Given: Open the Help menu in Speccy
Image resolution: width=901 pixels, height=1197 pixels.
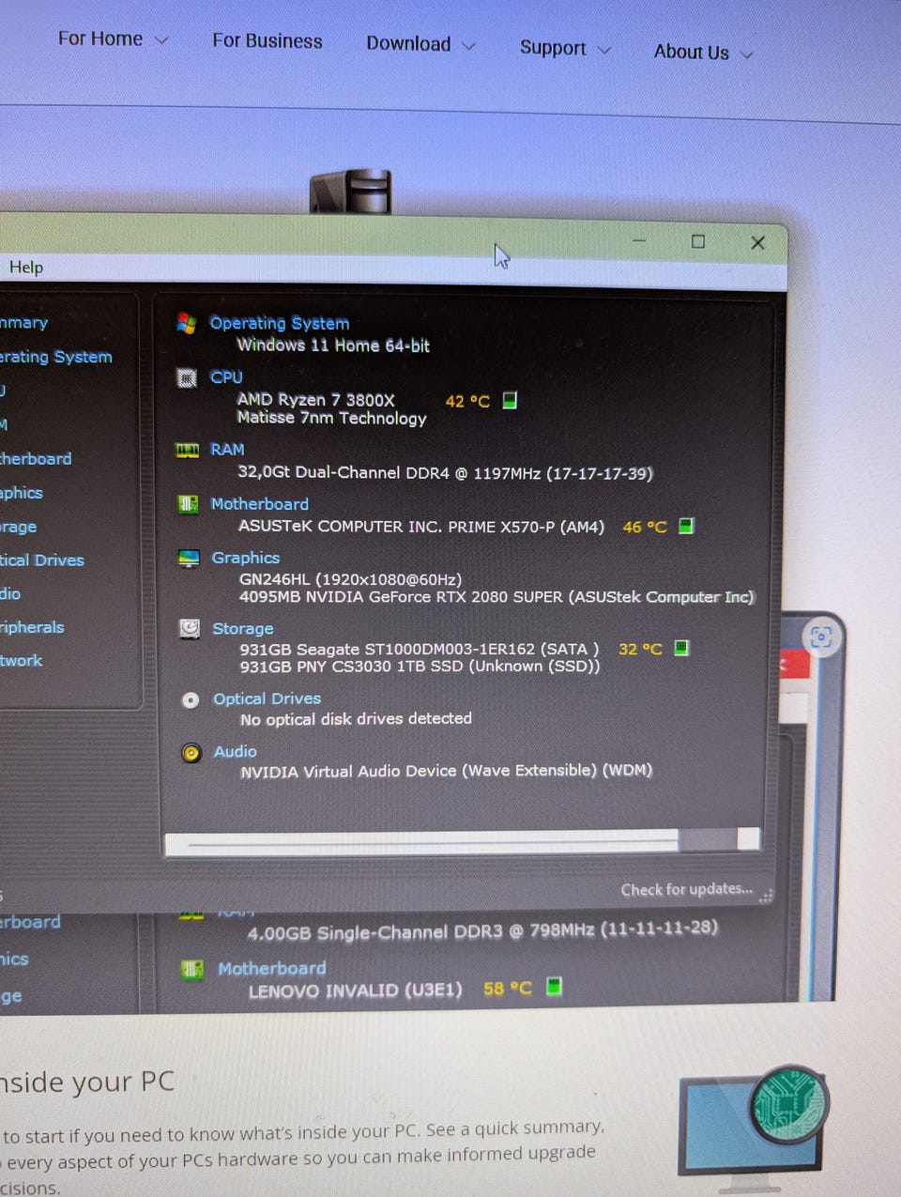Looking at the screenshot, I should click(26, 268).
